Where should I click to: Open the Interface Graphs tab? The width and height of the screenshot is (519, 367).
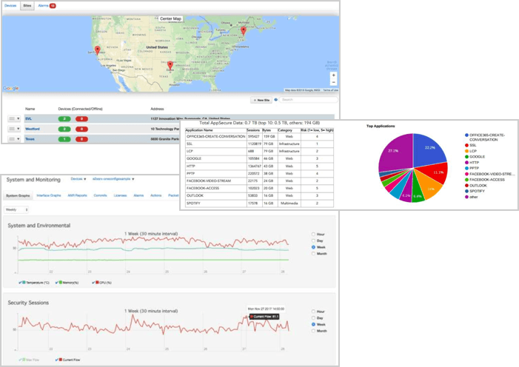click(49, 195)
